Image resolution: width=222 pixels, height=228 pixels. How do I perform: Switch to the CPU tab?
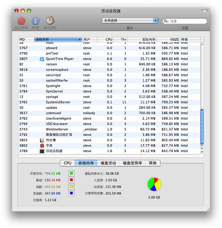click(x=68, y=163)
